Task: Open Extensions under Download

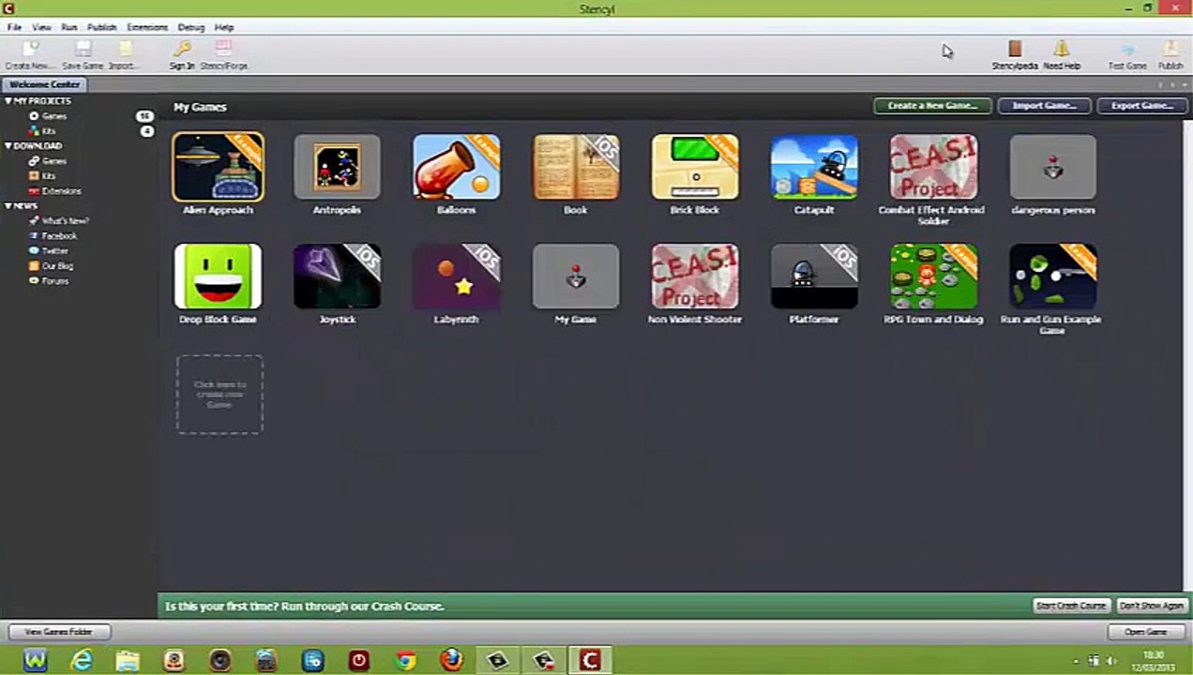Action: 61,191
